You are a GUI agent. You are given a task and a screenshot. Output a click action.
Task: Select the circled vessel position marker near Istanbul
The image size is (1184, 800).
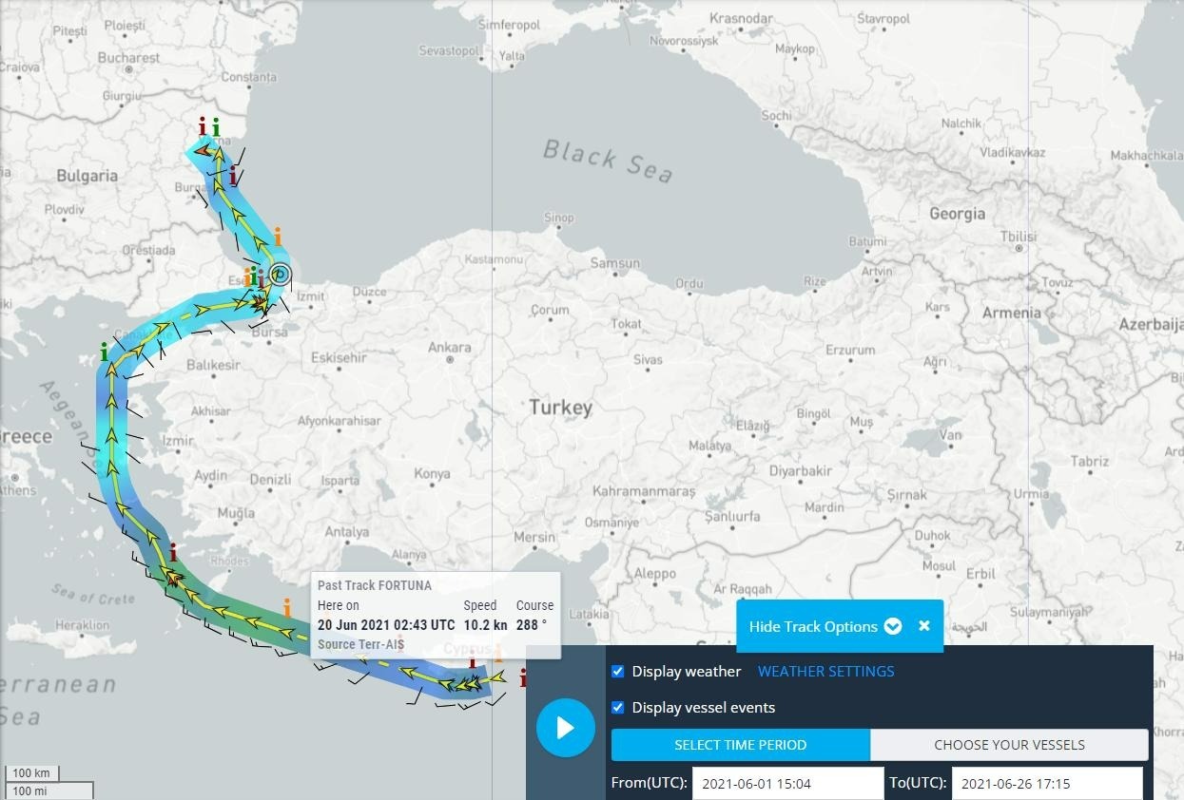click(x=280, y=275)
